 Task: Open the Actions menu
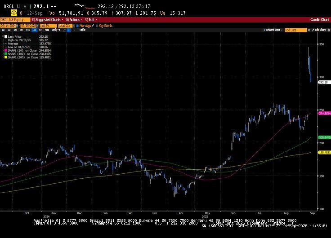pyautogui.click(x=74, y=20)
